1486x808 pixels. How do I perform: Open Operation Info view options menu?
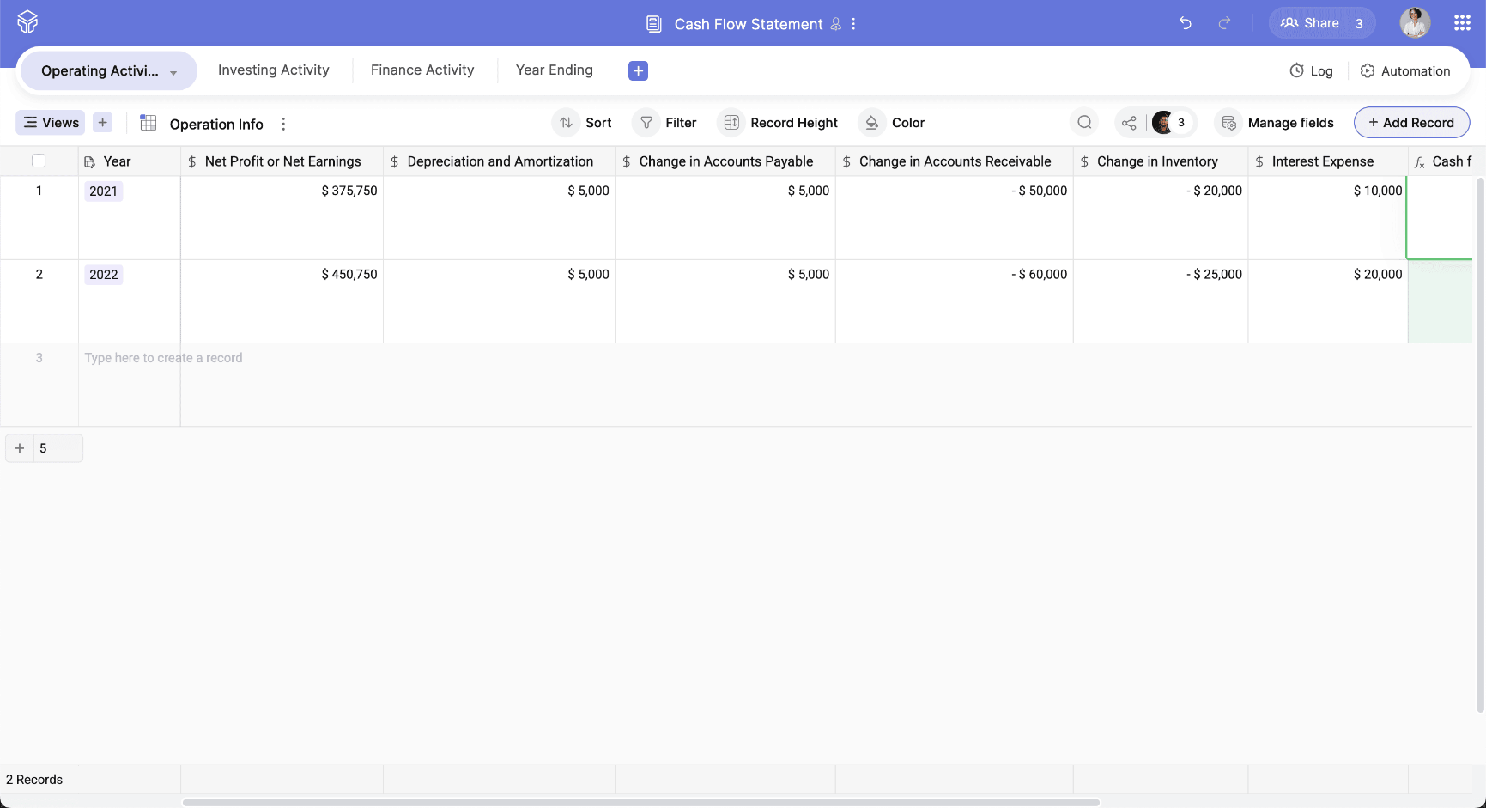pos(283,125)
